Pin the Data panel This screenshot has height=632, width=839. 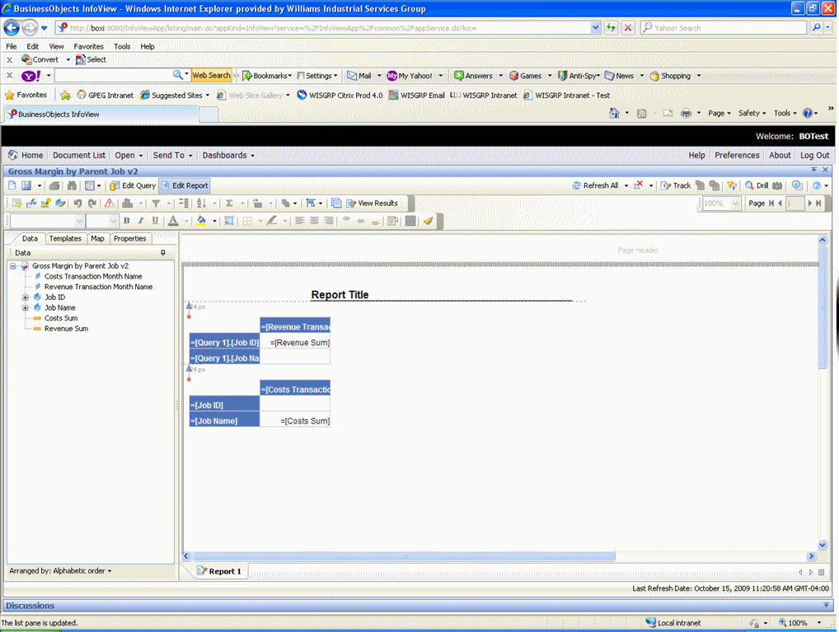tap(163, 253)
